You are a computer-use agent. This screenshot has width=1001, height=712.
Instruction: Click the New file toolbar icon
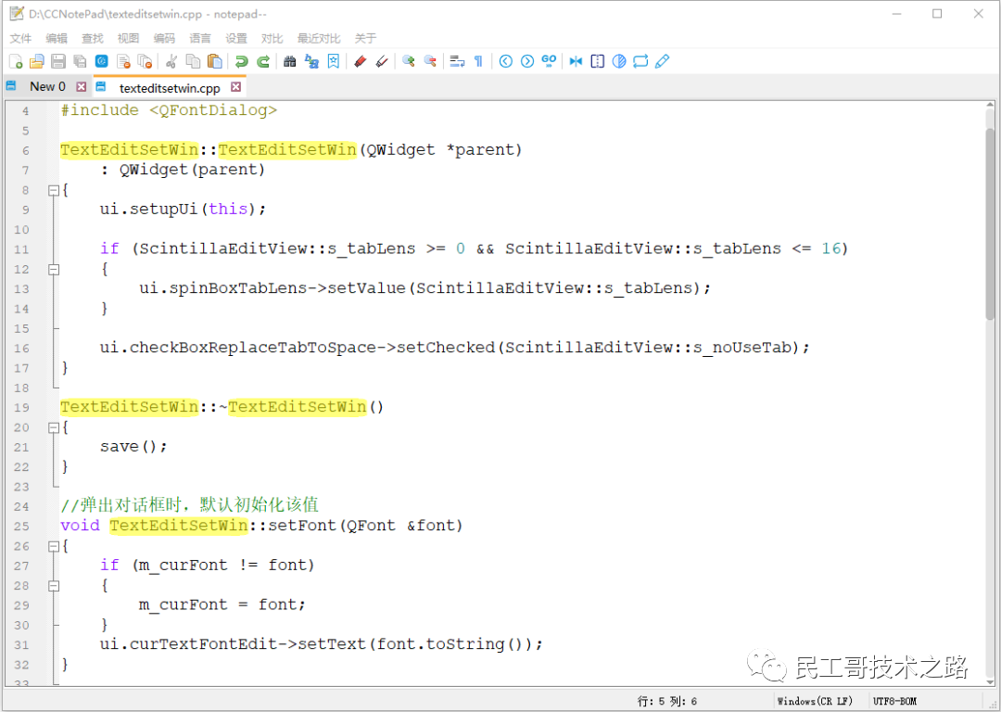(16, 61)
